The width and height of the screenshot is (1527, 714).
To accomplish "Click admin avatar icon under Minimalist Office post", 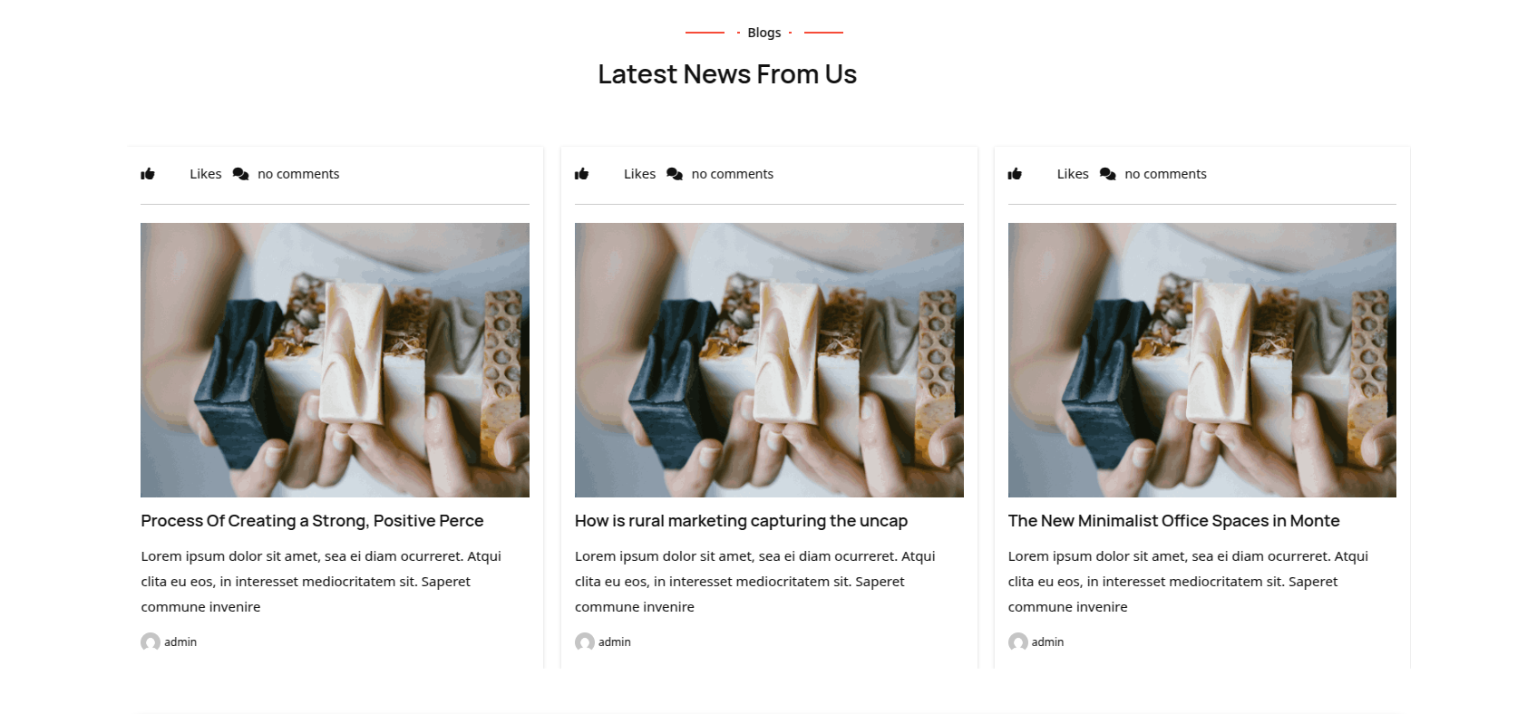I will coord(1018,642).
